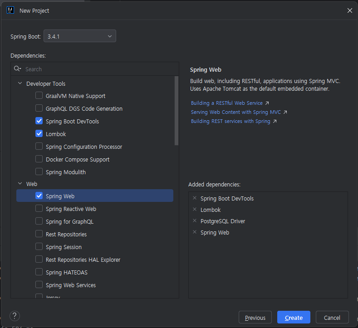
Task: Select the Developer Tools tree label
Action: tap(46, 84)
